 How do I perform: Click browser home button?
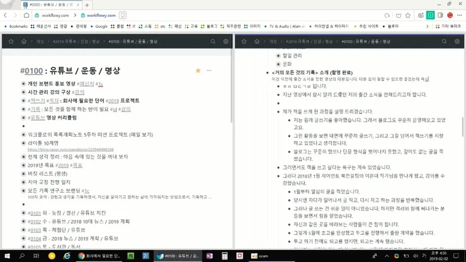coord(26,15)
